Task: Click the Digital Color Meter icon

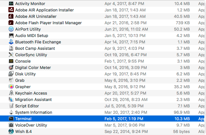Action: click(11, 67)
